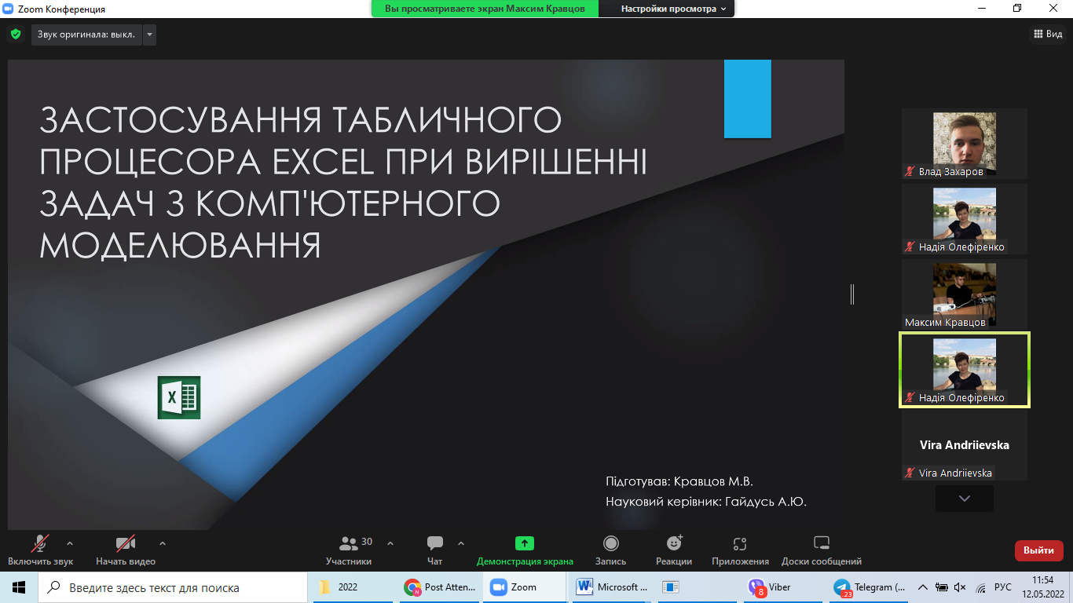Click the red Выйти leave button
The image size is (1073, 603).
[1038, 550]
